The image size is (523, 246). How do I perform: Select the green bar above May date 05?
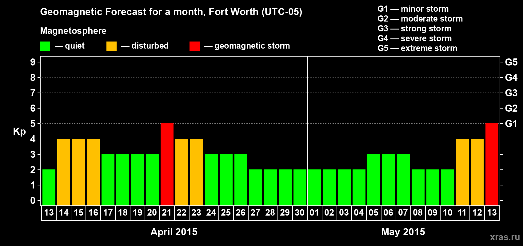[x=374, y=180]
